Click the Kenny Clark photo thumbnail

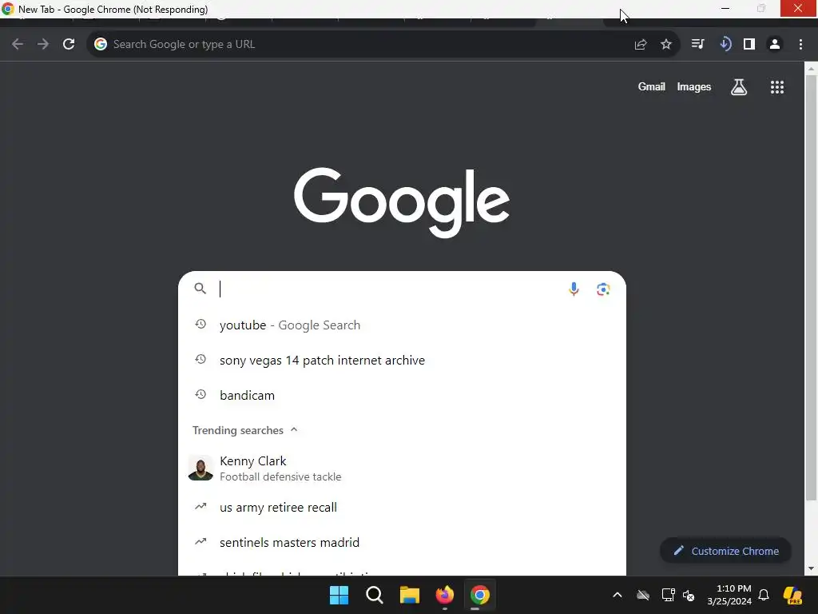[x=201, y=467]
